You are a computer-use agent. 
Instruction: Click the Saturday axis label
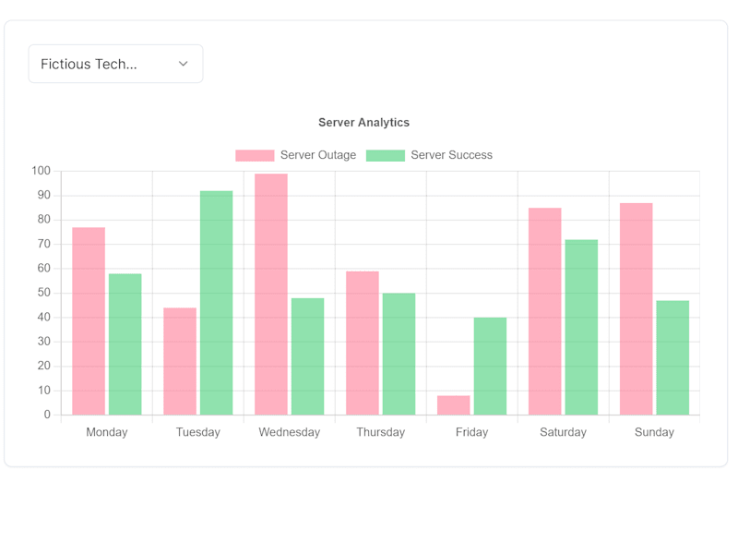564,432
